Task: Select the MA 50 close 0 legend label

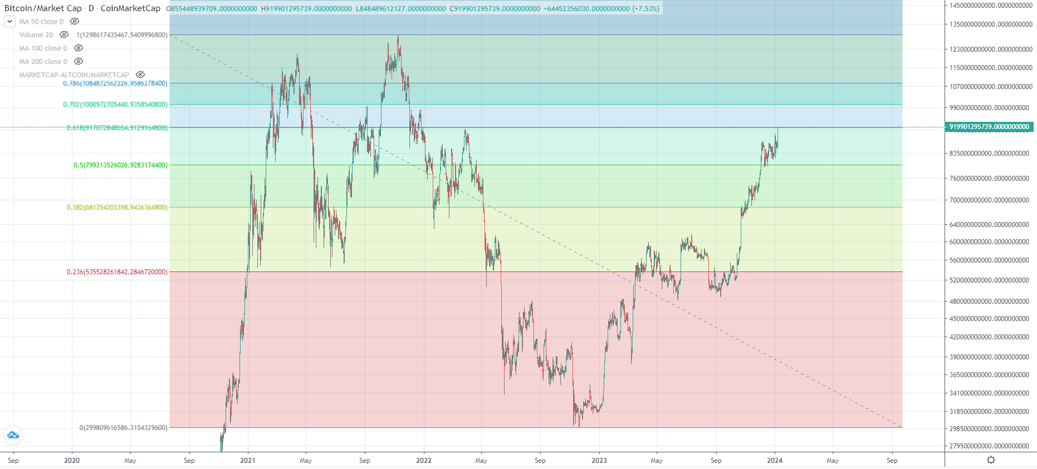Action: click(x=41, y=21)
